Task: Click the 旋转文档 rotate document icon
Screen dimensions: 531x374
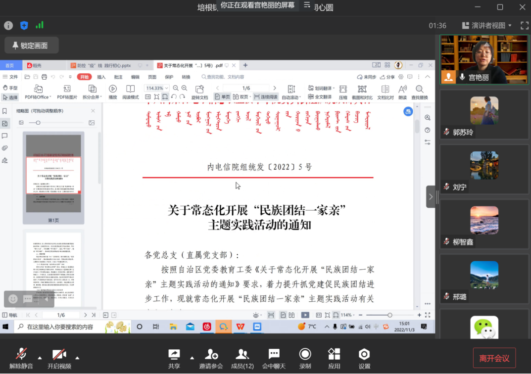Action: pyautogui.click(x=199, y=92)
